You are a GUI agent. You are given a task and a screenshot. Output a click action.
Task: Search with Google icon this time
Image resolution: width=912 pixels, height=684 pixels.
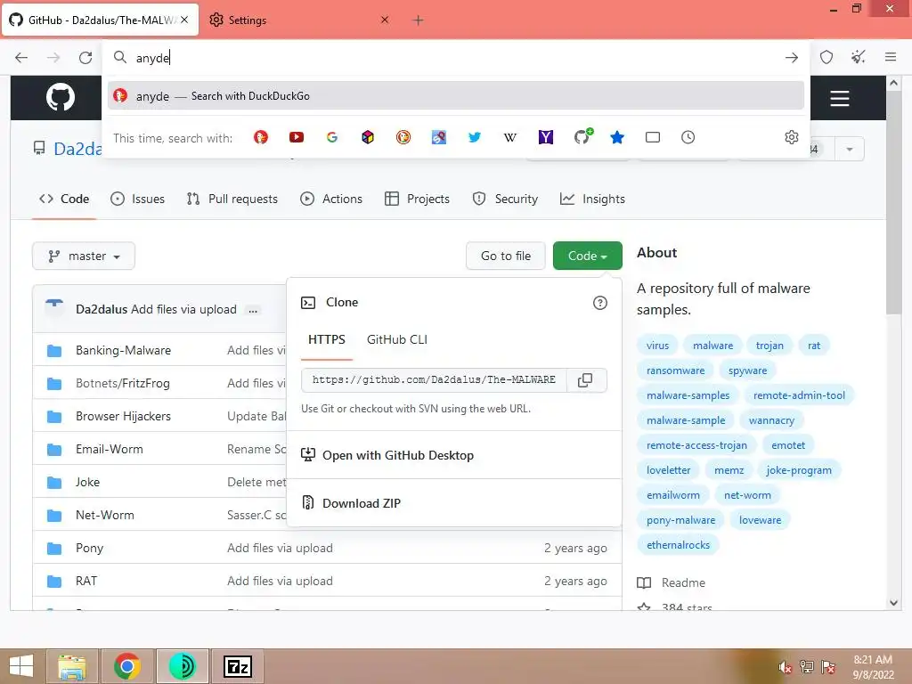pos(332,137)
